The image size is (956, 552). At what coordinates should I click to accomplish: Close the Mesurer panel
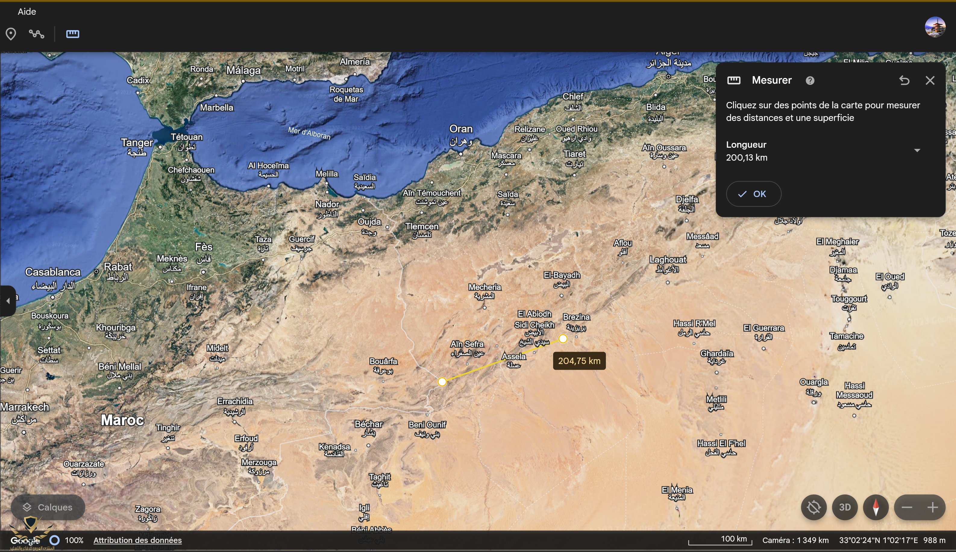click(x=930, y=80)
